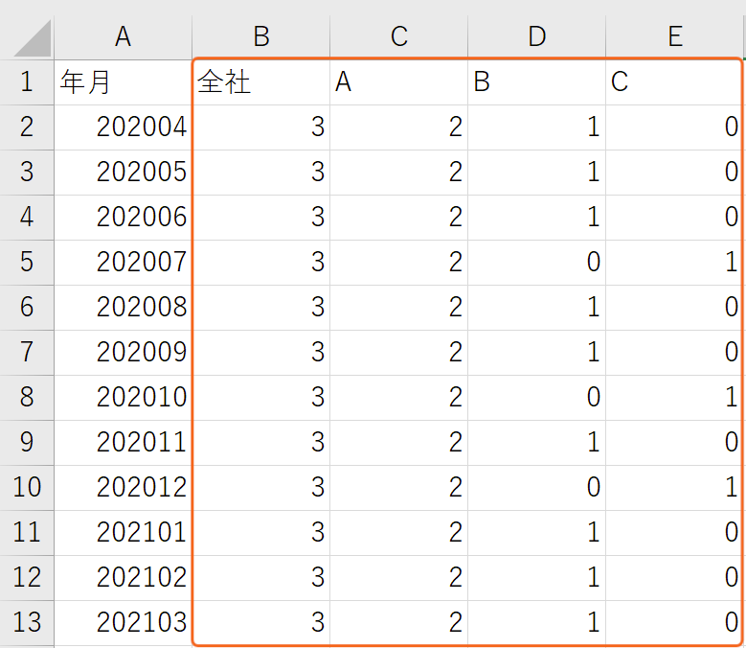Select cell containing 202012
Screen dimensions: 746x648
point(124,488)
